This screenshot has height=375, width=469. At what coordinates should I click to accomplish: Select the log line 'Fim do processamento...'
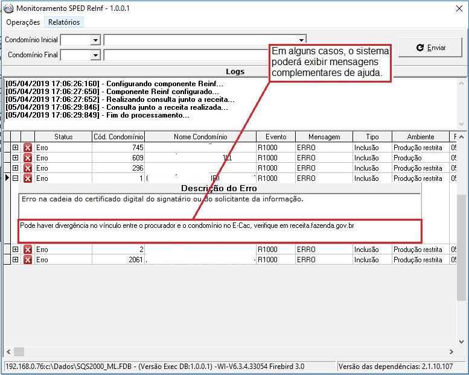[x=97, y=115]
